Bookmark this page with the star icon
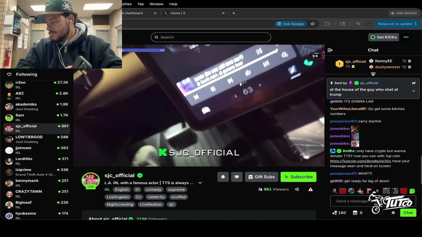The width and height of the screenshot is (422, 237). point(313,24)
